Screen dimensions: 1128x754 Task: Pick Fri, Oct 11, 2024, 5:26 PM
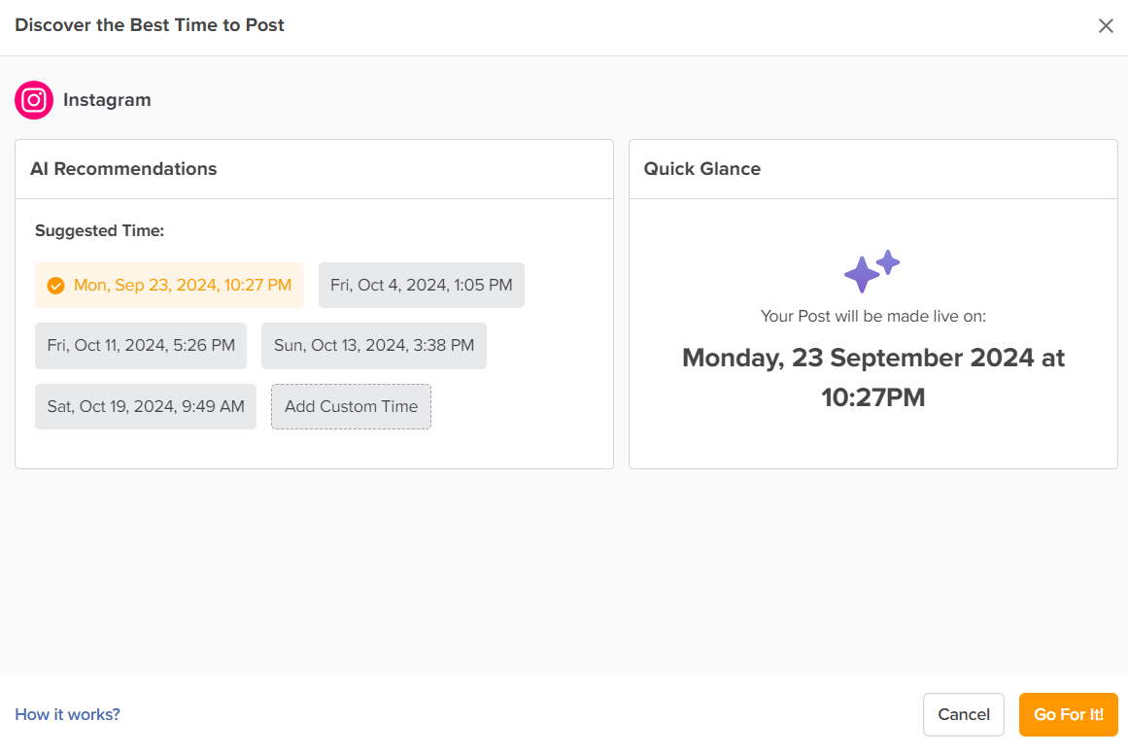[x=141, y=345]
